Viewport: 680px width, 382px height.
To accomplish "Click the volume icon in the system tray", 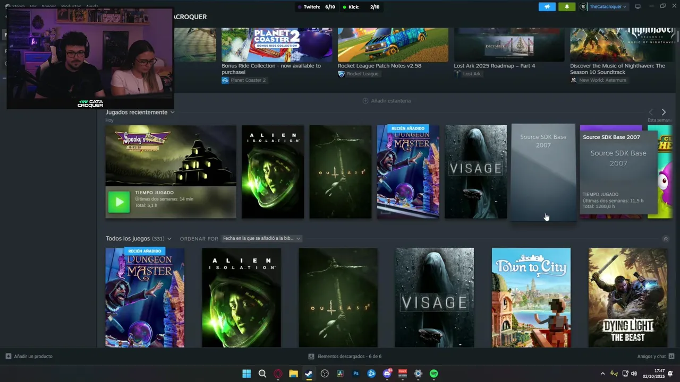I will [634, 374].
